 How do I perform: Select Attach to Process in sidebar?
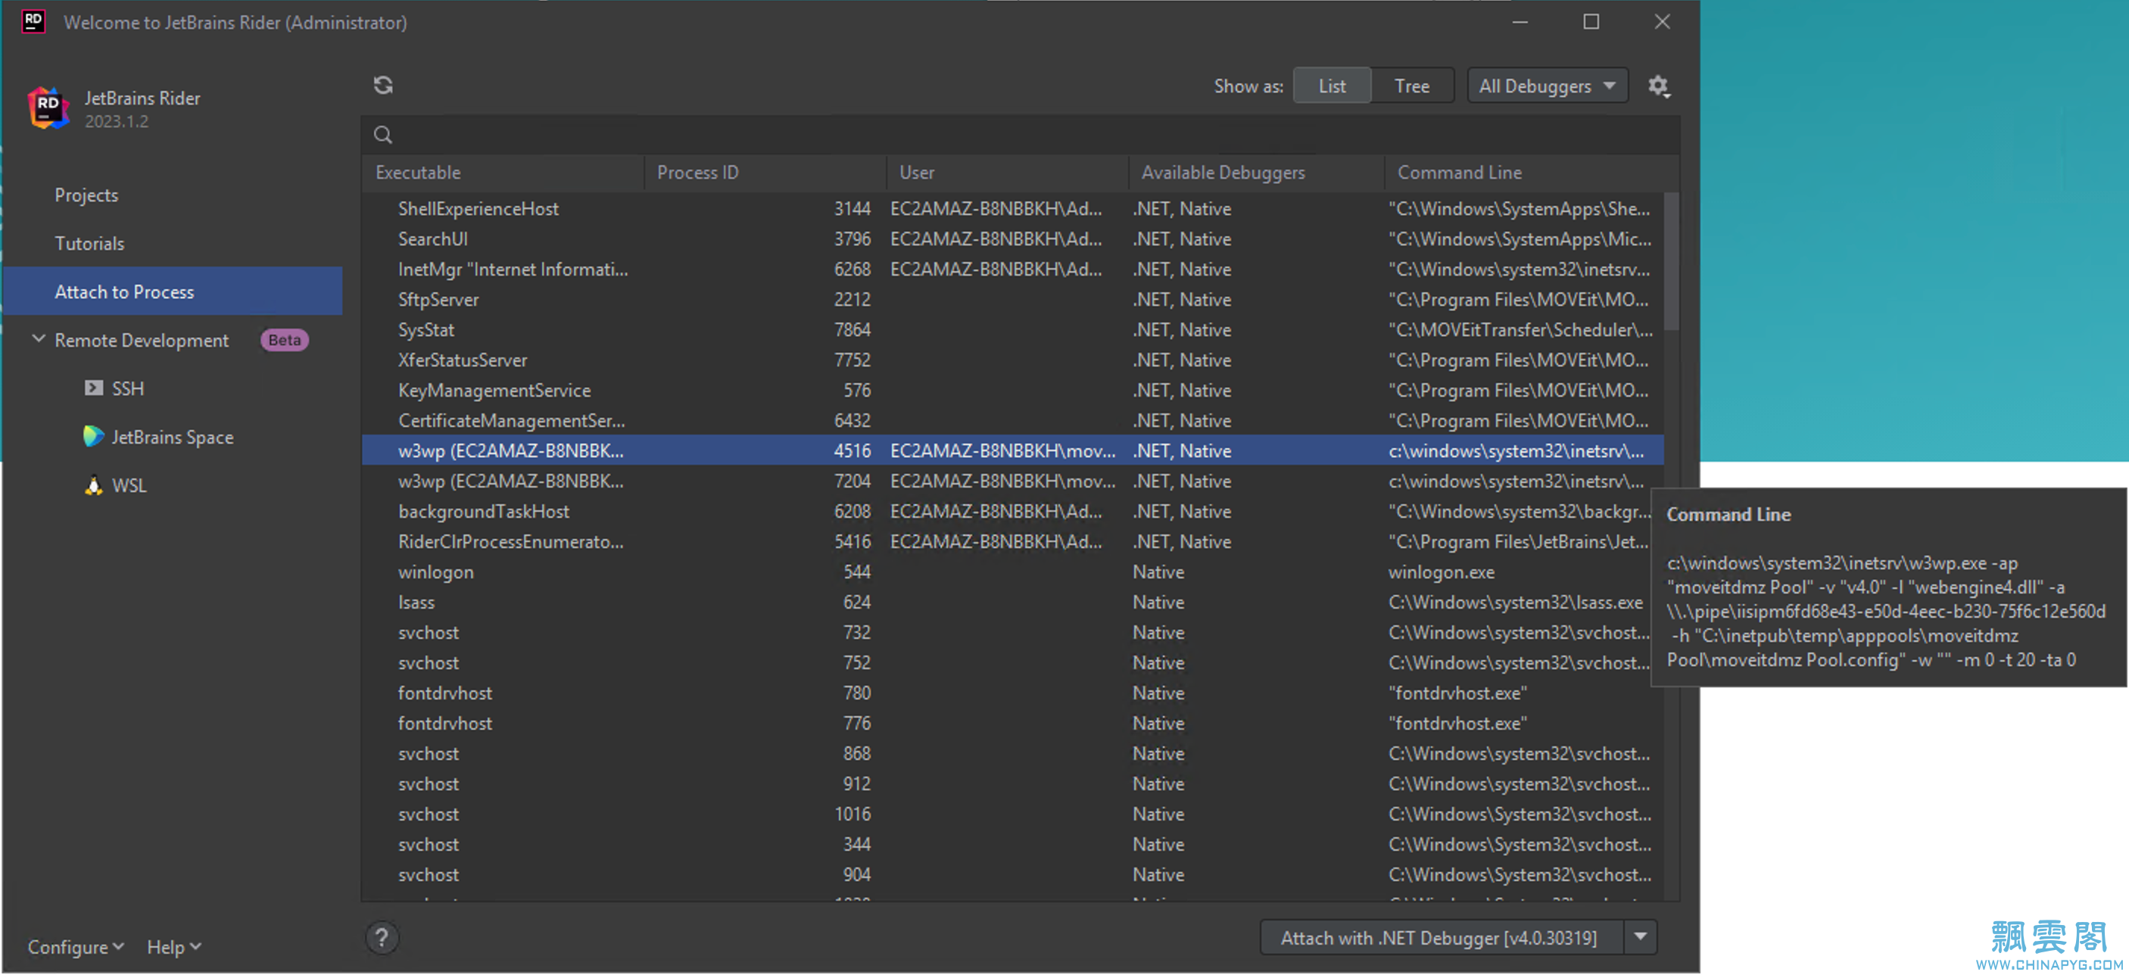click(x=172, y=291)
